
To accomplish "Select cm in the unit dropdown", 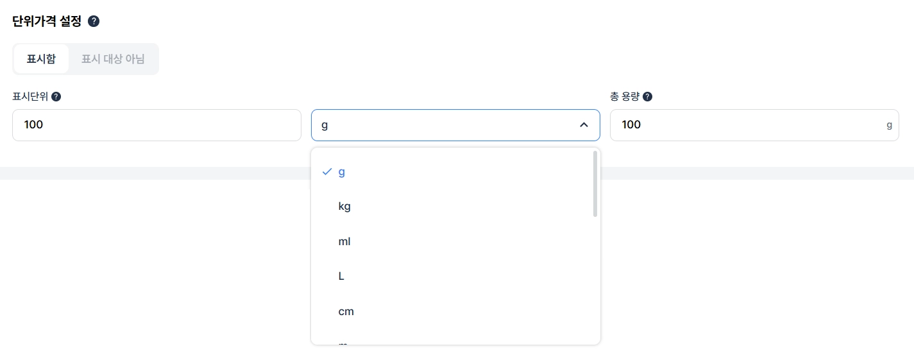I will [x=346, y=311].
